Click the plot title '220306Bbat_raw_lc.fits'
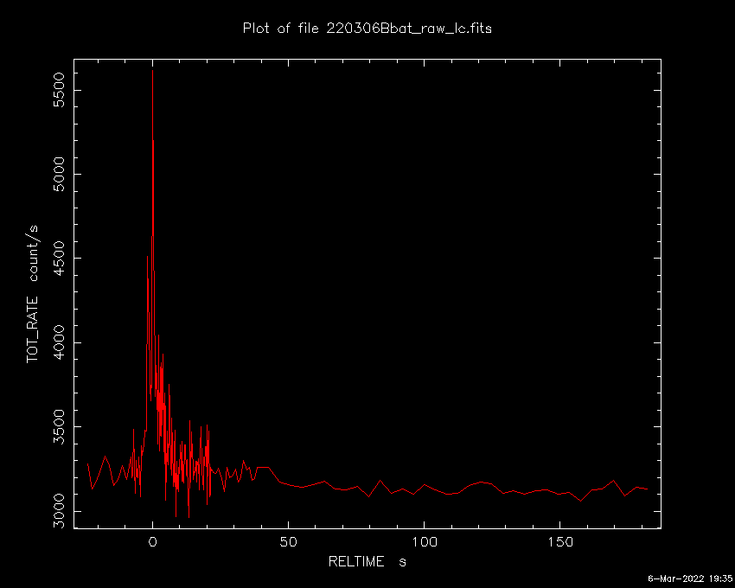 click(x=409, y=29)
